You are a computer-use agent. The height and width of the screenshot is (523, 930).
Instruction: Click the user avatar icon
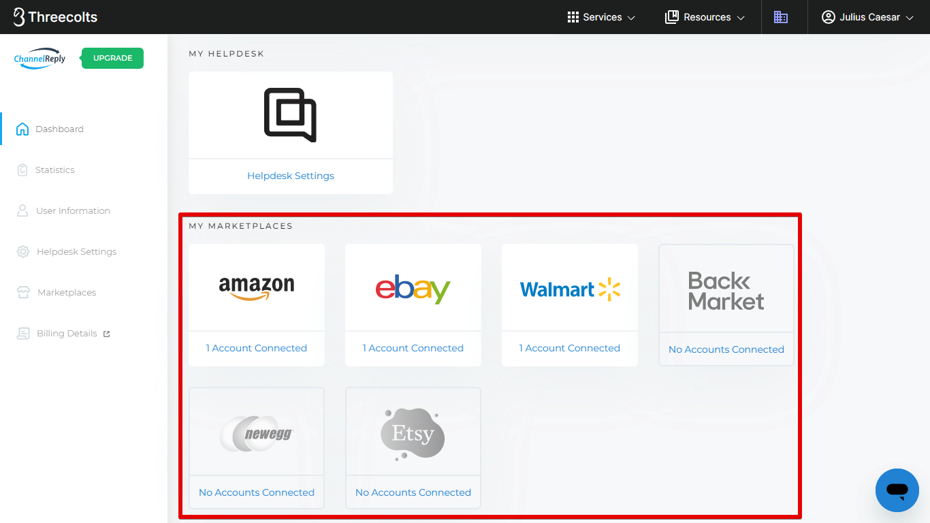(828, 17)
